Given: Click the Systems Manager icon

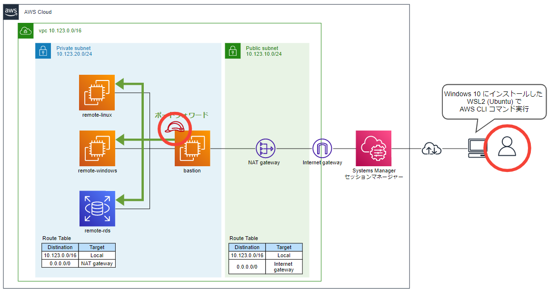Looking at the screenshot, I should (x=374, y=148).
